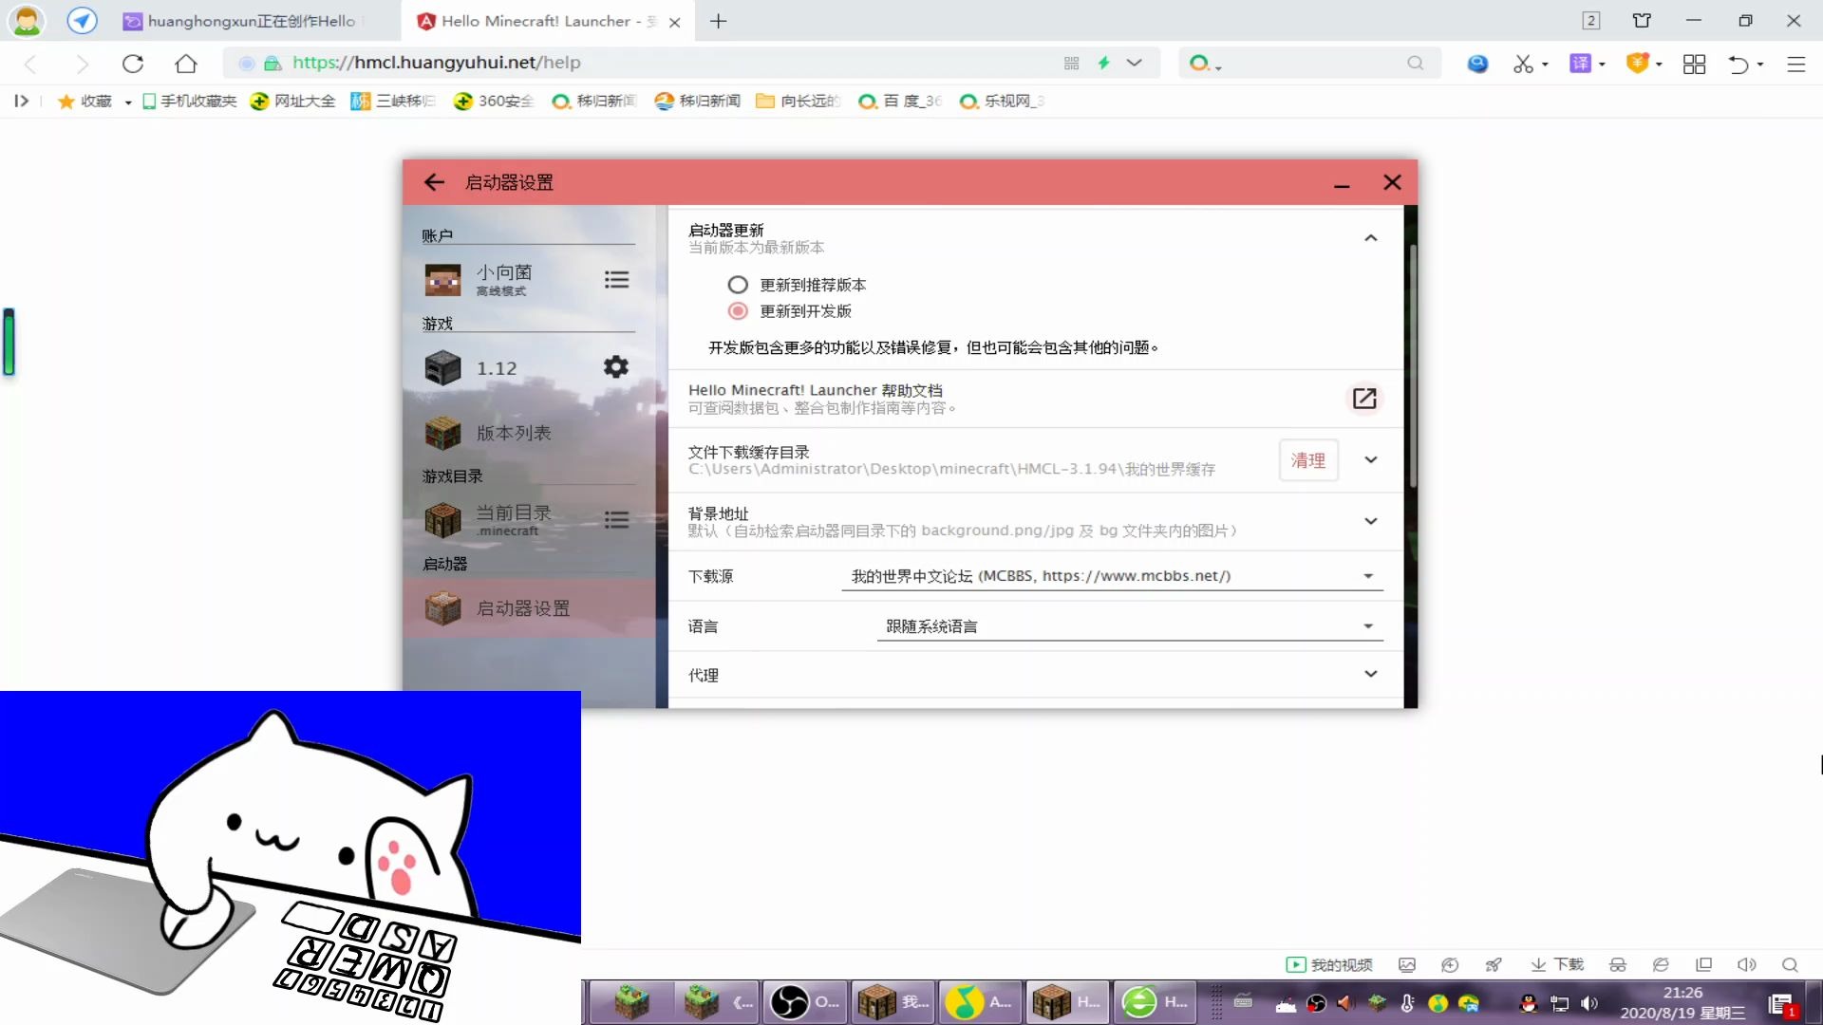This screenshot has height=1025, width=1823.
Task: Open the browser hamburger menu
Action: (1795, 64)
